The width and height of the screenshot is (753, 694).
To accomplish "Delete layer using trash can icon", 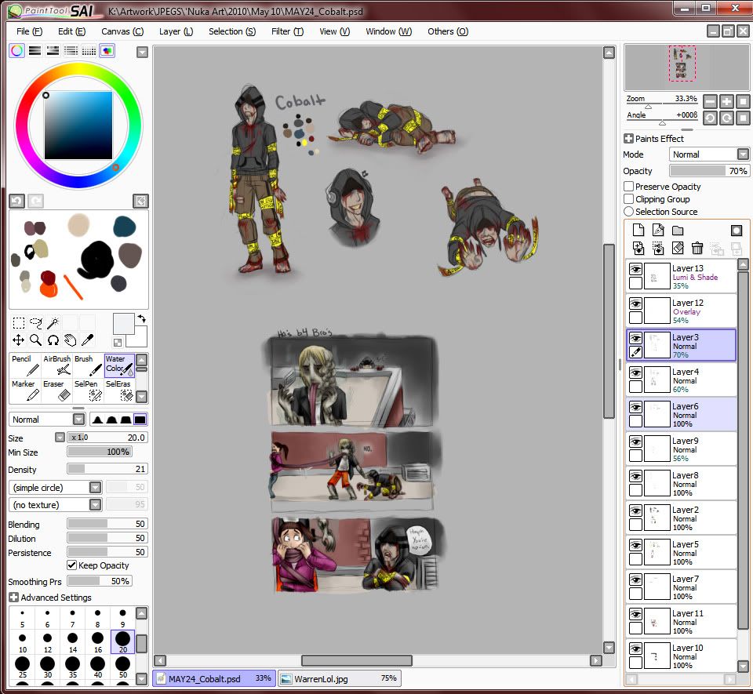I will coord(697,248).
